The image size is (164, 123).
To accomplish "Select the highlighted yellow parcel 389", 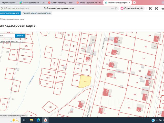I will point(85,81).
